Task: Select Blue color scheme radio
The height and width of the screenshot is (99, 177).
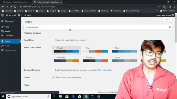Action: click(113, 48)
